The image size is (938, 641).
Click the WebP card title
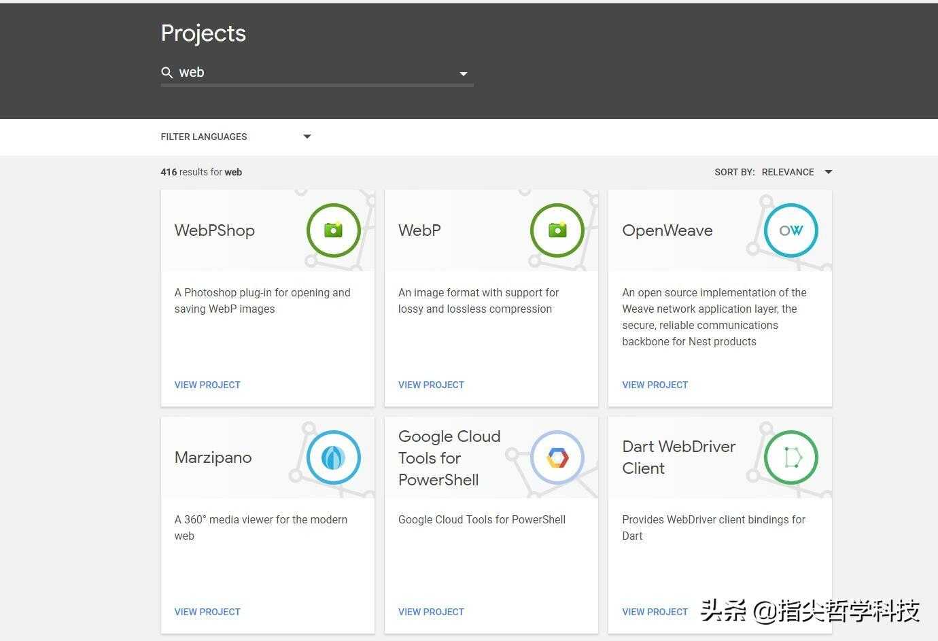(419, 230)
